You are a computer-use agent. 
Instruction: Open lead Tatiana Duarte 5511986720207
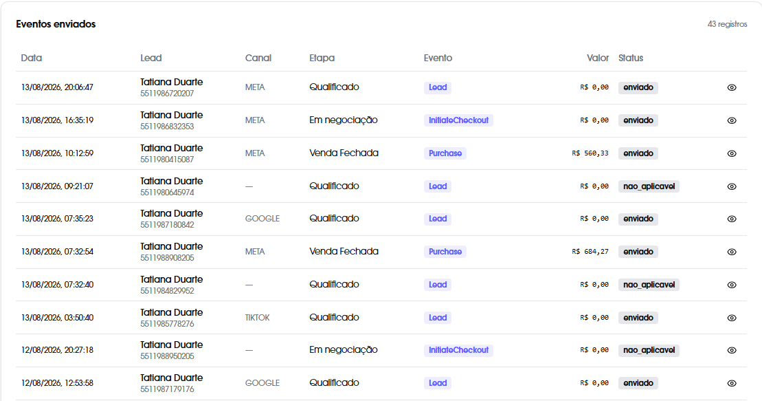pyautogui.click(x=172, y=87)
